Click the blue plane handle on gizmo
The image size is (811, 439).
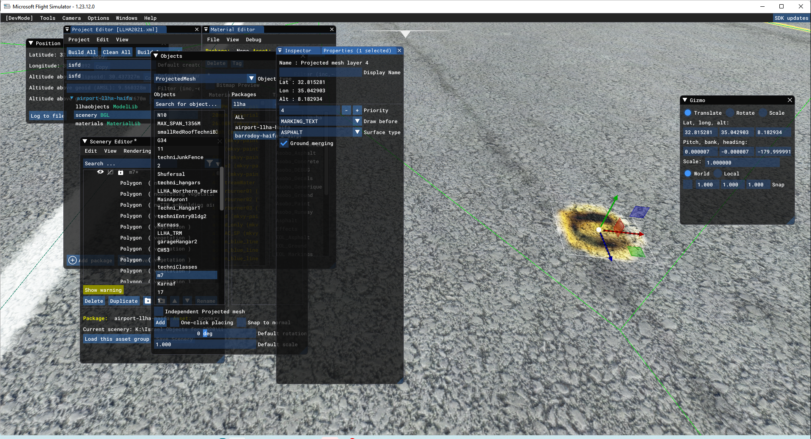click(x=640, y=211)
